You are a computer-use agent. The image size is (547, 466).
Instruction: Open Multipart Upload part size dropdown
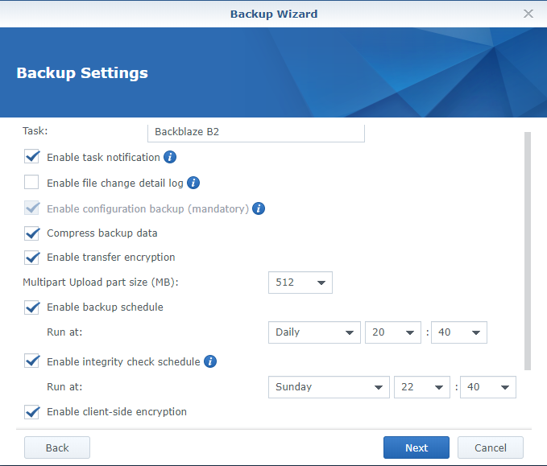coord(300,282)
